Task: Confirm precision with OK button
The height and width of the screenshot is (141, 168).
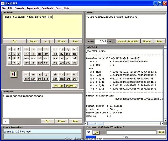Action: pyautogui.click(x=96, y=133)
